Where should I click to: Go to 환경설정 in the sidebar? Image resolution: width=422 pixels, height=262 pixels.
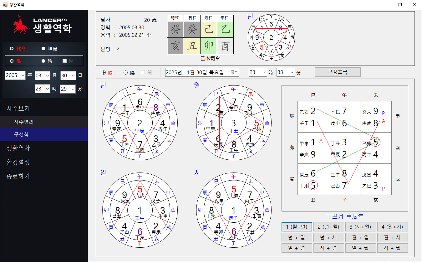(x=18, y=162)
